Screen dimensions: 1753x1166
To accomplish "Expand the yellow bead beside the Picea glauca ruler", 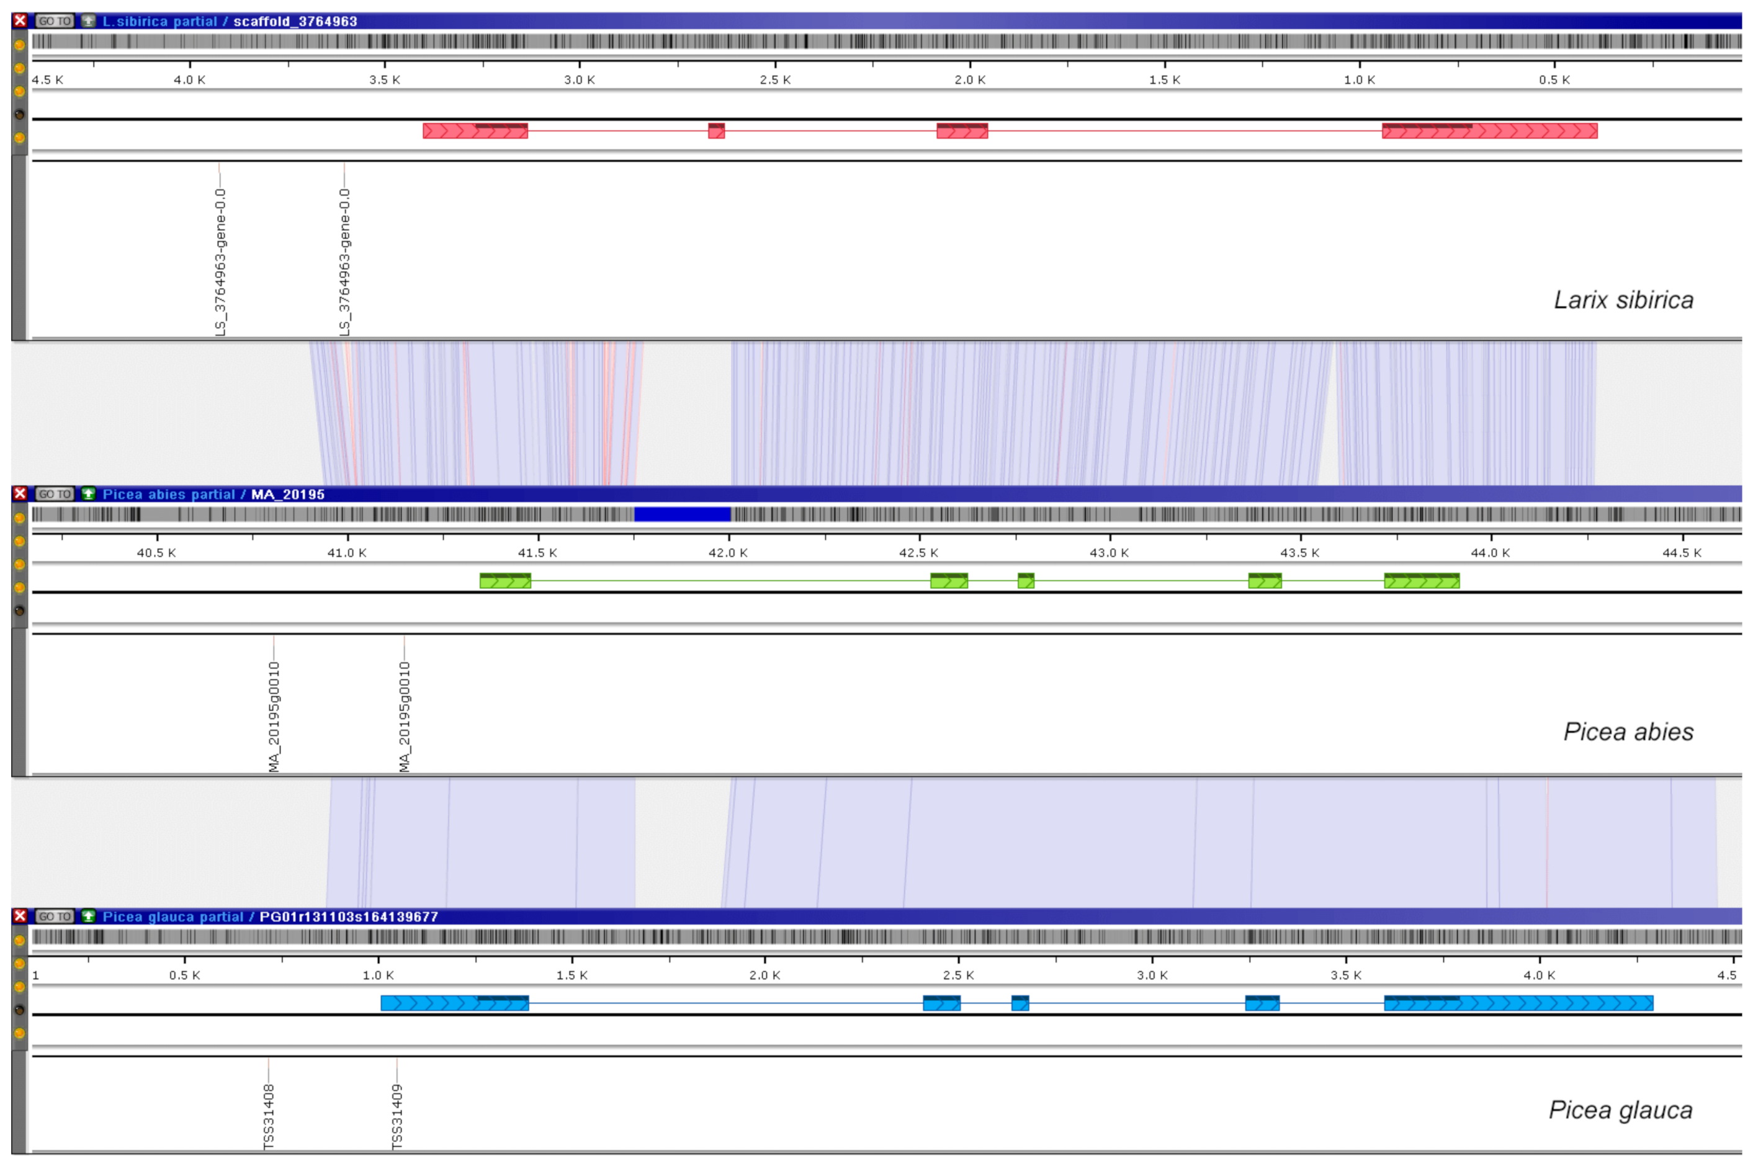I will coord(19,964).
